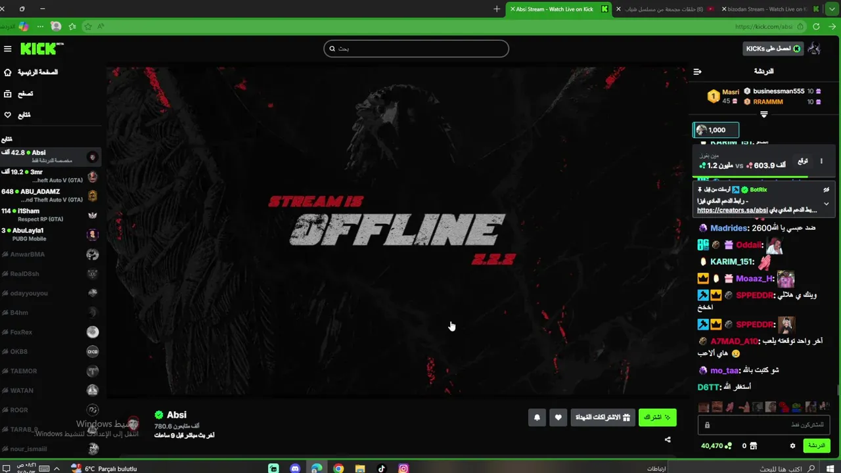Click the subscribers-only chat input field
The width and height of the screenshot is (841, 473).
(763, 425)
